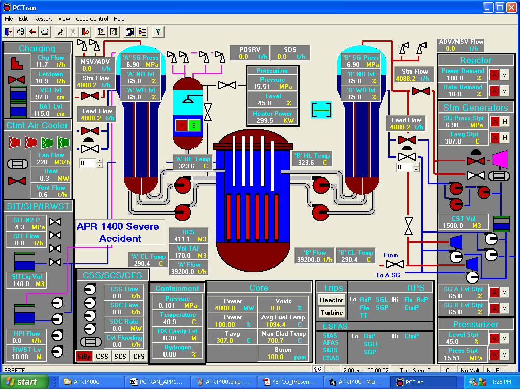Click the restart swap toolbar icon
524x391 pixels.
point(20,32)
